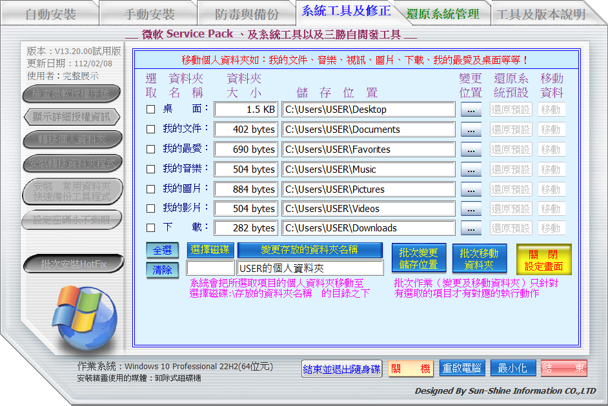Open browse dialog for Favorites location

471,150
